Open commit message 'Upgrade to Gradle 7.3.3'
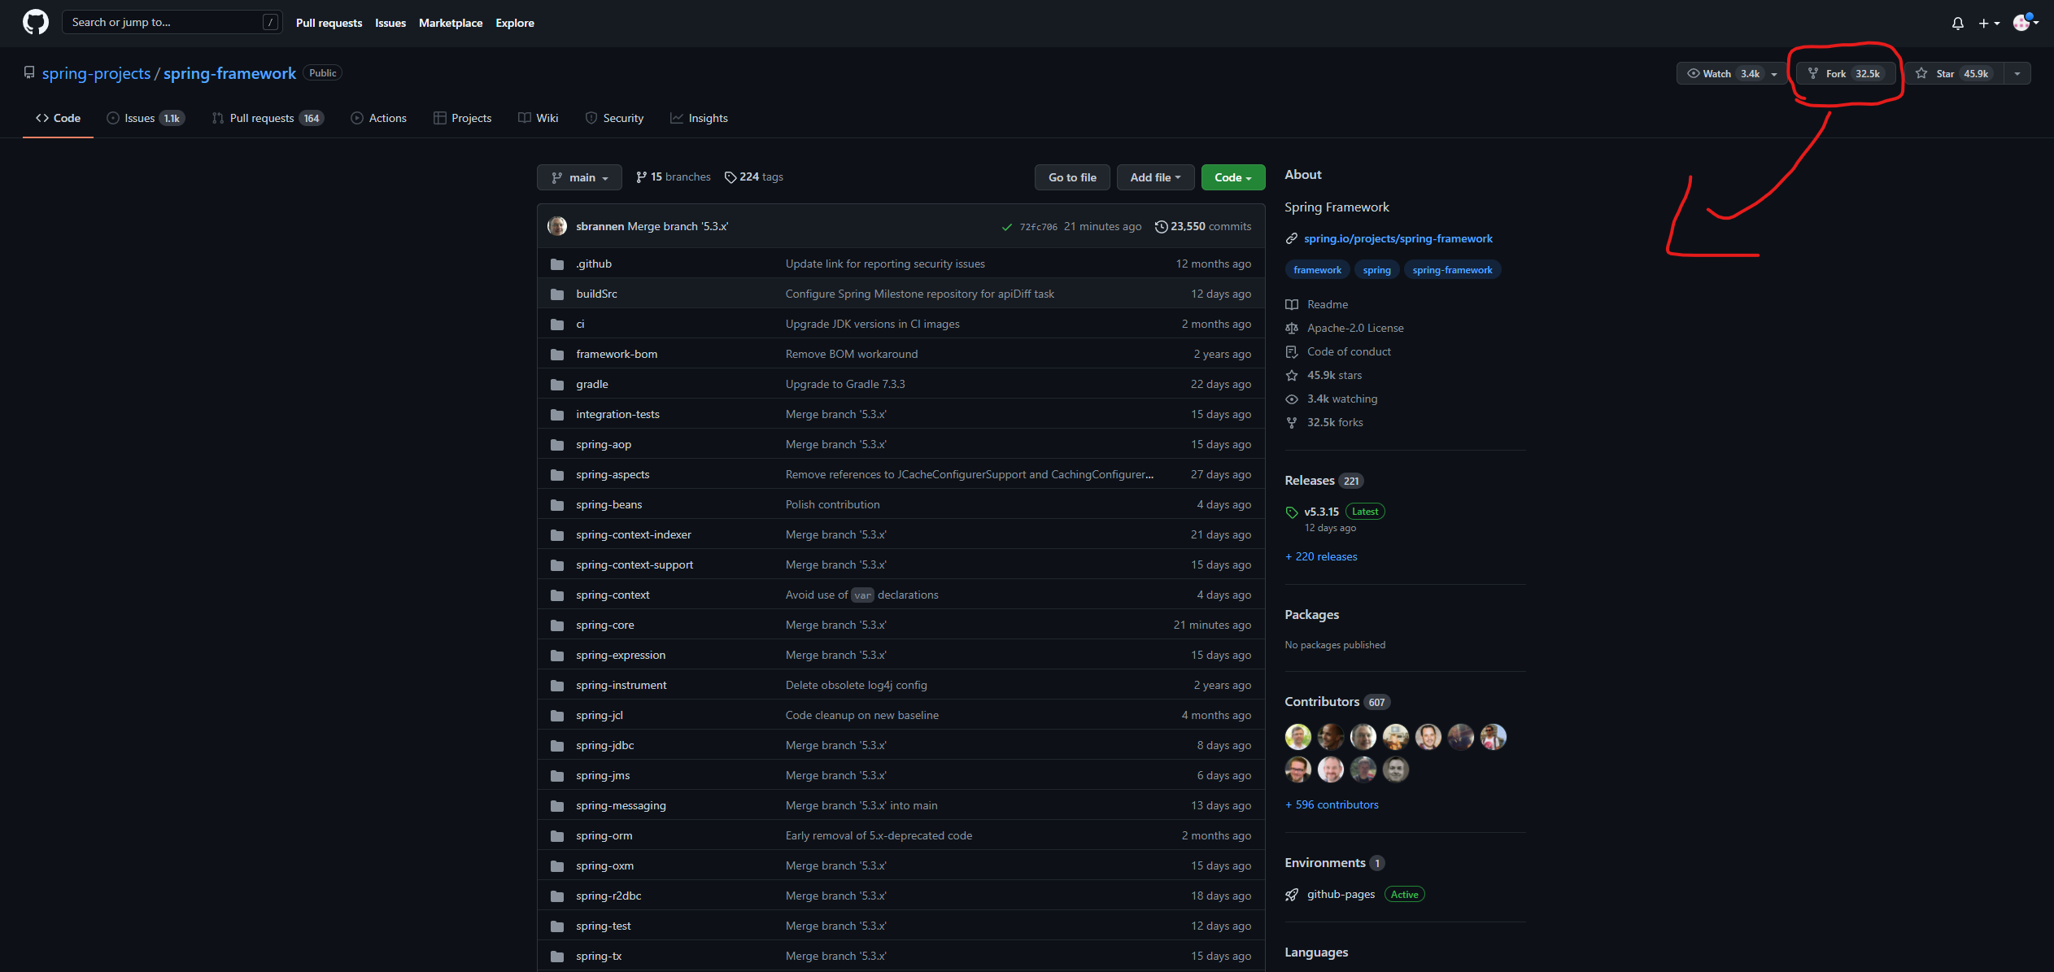This screenshot has height=972, width=2054. coord(845,384)
